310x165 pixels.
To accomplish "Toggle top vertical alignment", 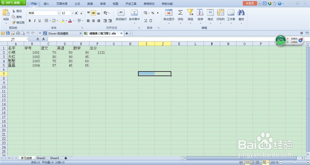I will click(88, 13).
